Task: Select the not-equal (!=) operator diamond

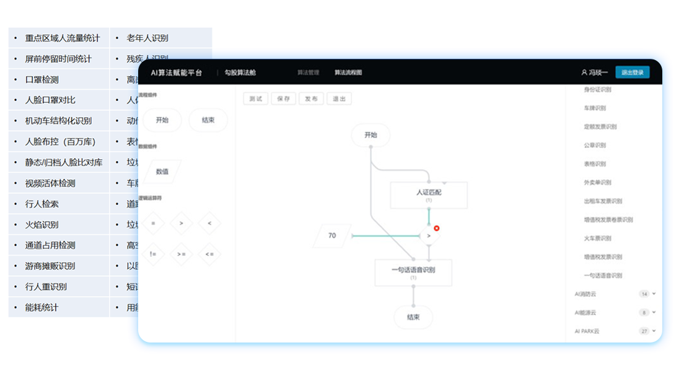Action: [x=153, y=254]
